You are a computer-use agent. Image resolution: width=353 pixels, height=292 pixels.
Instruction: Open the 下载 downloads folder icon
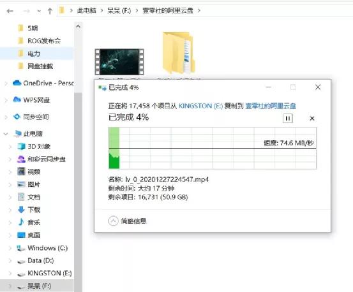click(21, 210)
